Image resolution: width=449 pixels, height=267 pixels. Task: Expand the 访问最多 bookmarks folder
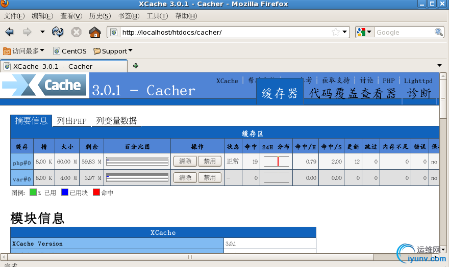coord(23,51)
